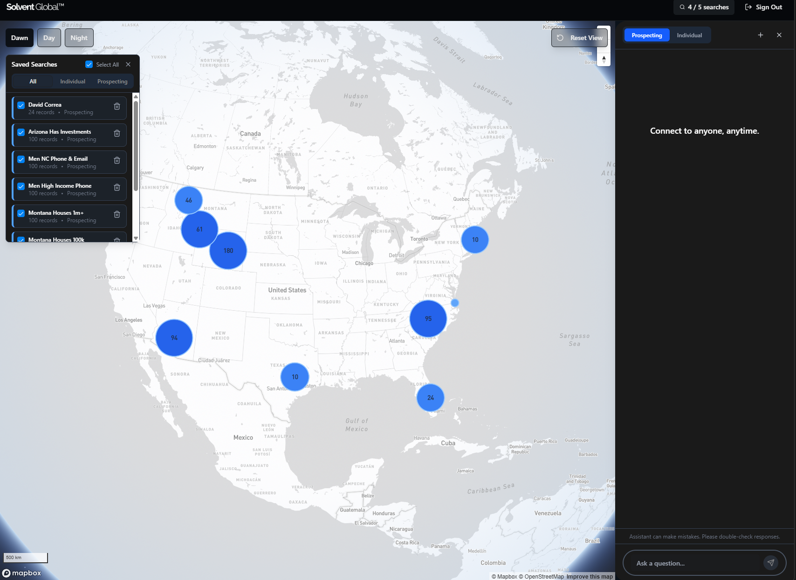Filter saved searches by Individual tab
The image size is (796, 580).
[x=73, y=82]
